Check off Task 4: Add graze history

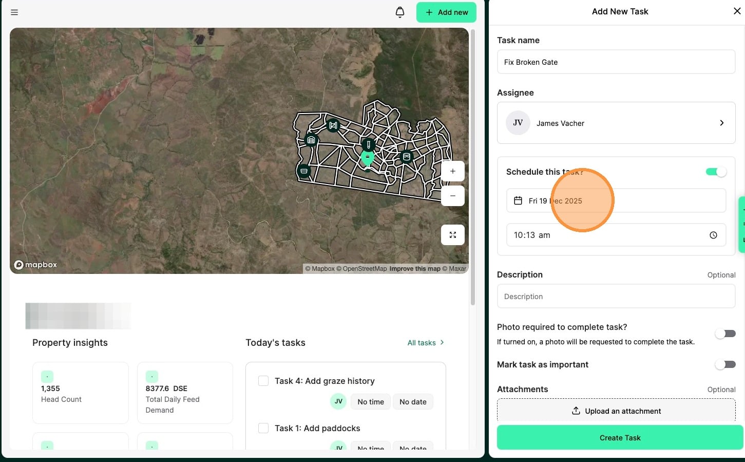point(263,381)
